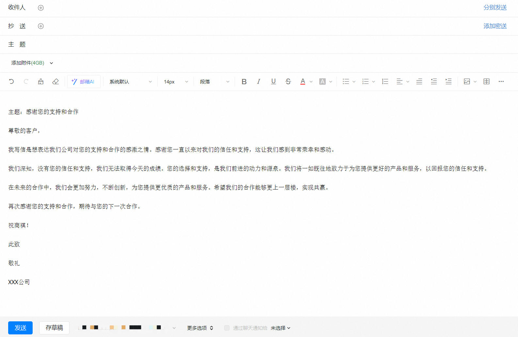Add recipient with plus icon beside 收件人
The width and height of the screenshot is (518, 337).
click(x=41, y=8)
